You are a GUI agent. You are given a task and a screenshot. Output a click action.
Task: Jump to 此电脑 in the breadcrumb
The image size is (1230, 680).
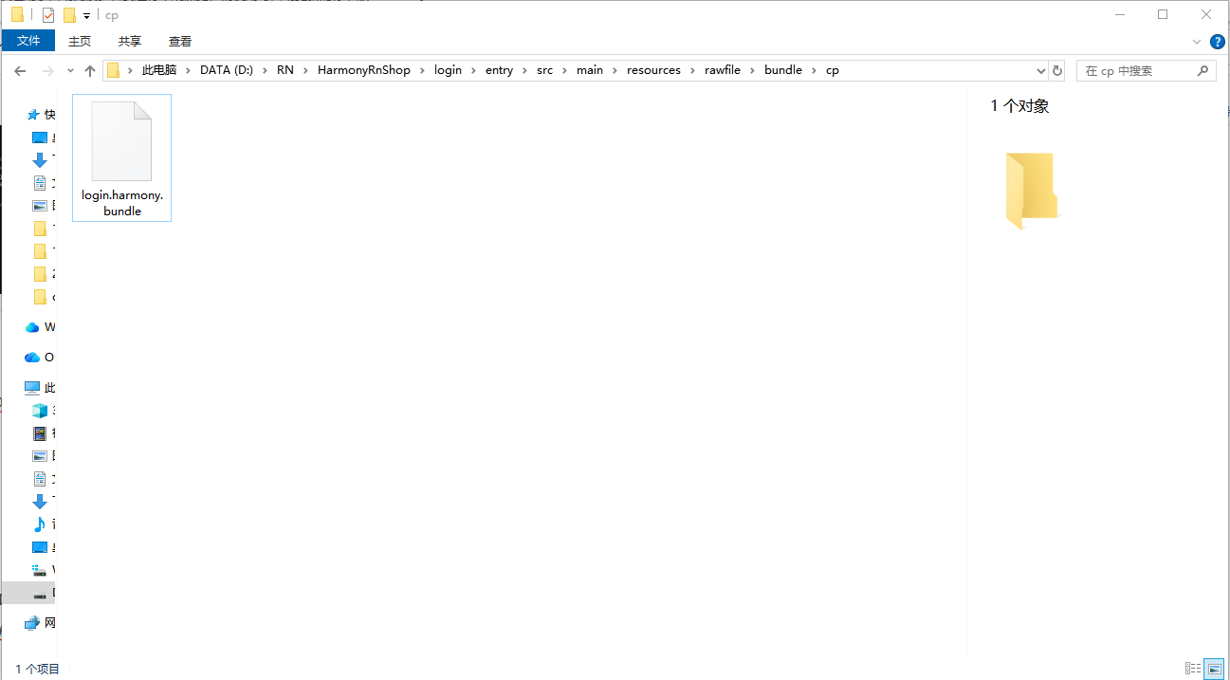159,70
